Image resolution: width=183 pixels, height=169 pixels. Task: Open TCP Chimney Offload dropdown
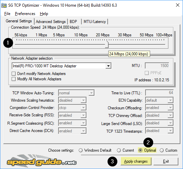(x=170, y=115)
